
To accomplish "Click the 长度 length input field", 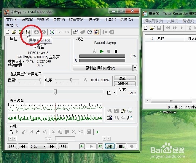I will [65, 138].
